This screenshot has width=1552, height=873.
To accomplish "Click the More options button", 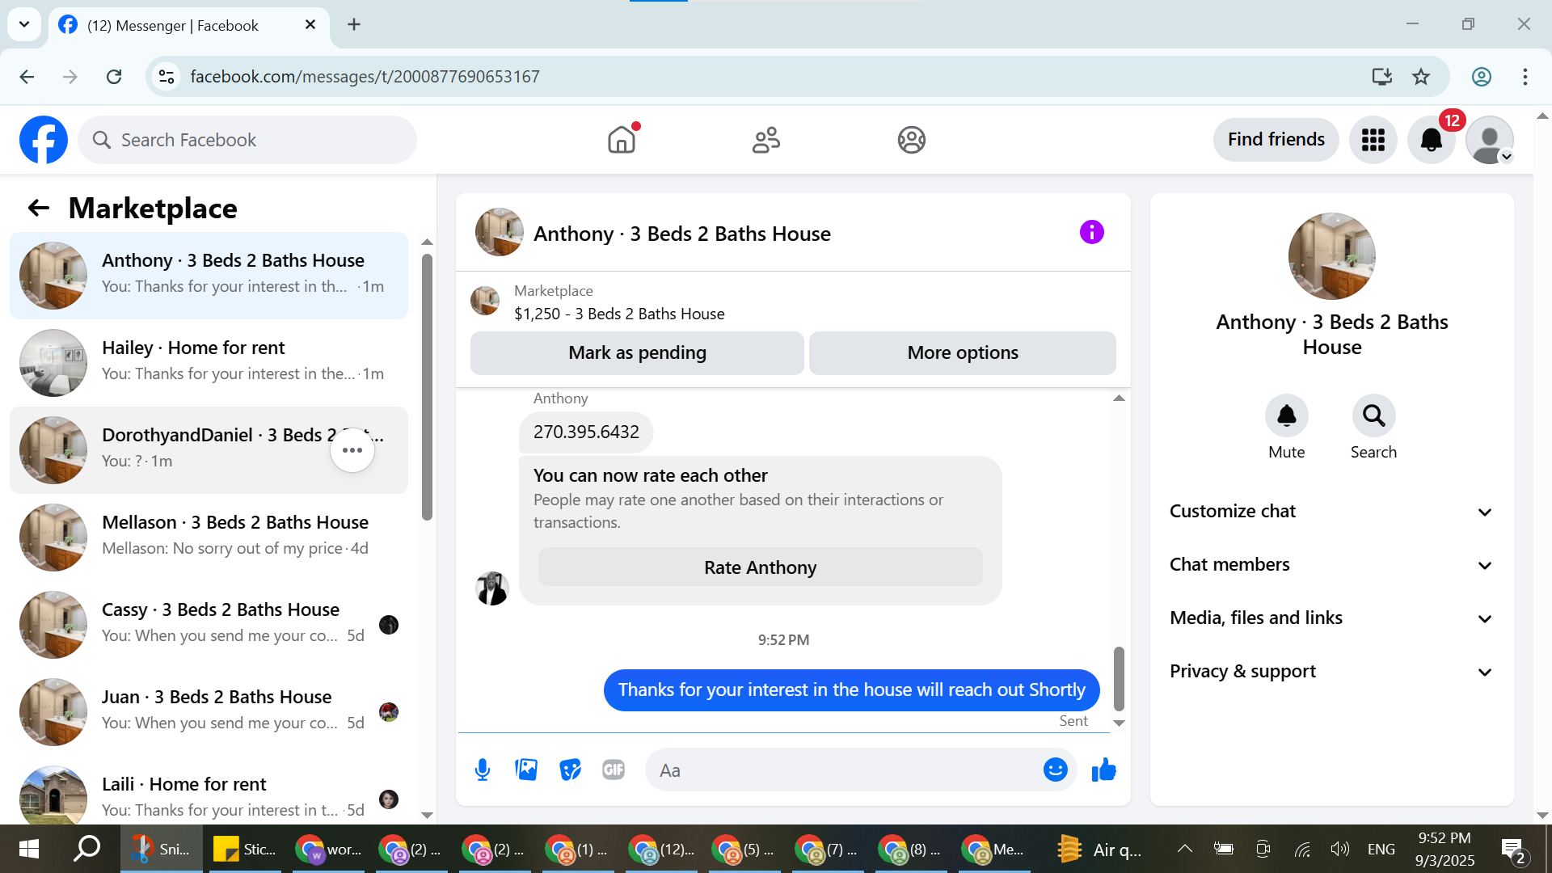I will (x=963, y=353).
